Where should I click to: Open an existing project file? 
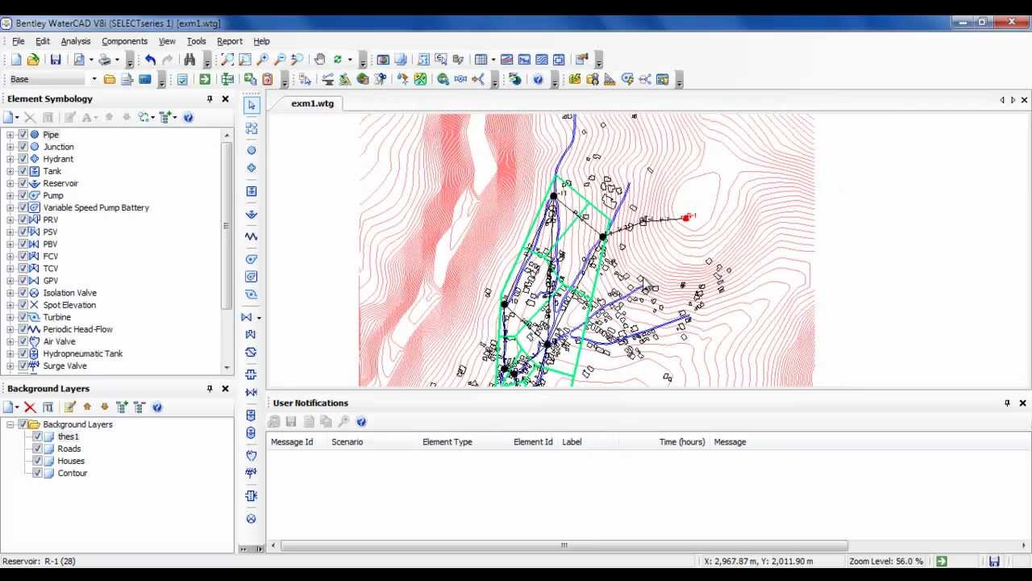click(x=33, y=60)
